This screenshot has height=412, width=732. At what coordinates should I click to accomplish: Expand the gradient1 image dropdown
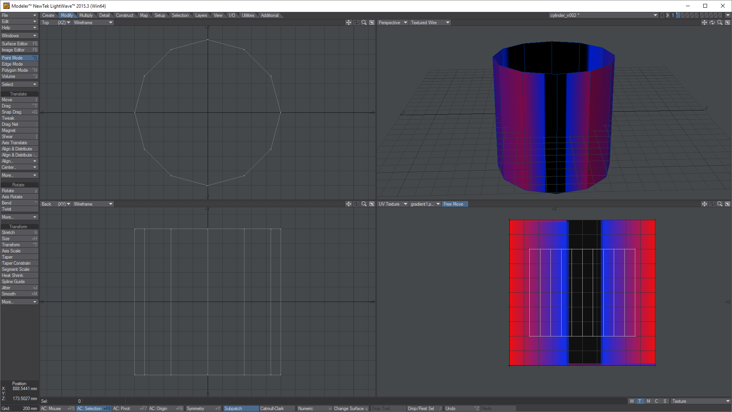pos(438,204)
